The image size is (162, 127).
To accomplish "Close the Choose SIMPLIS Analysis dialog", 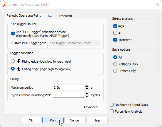I will [x=157, y=4].
